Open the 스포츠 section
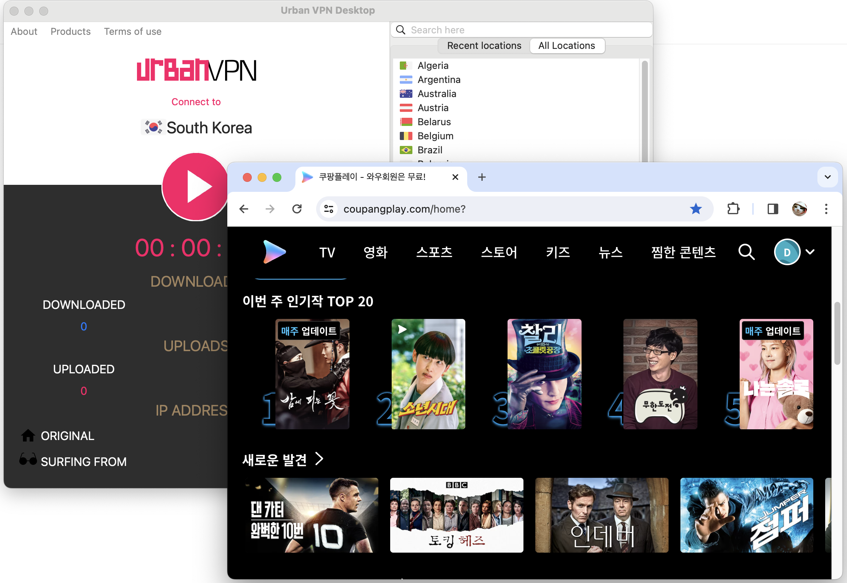847x583 pixels. click(434, 252)
